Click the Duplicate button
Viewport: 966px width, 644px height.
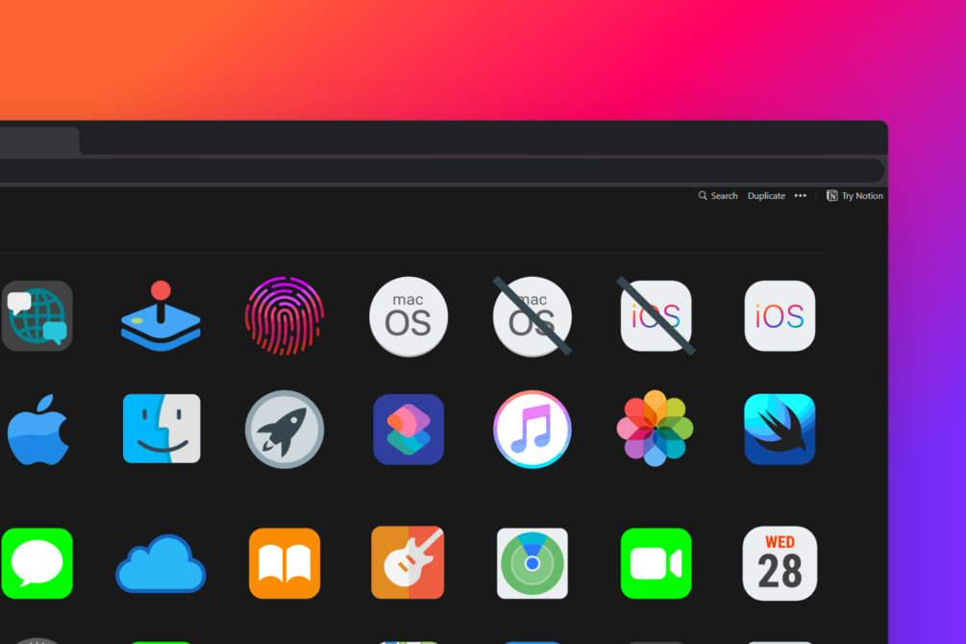(x=766, y=196)
